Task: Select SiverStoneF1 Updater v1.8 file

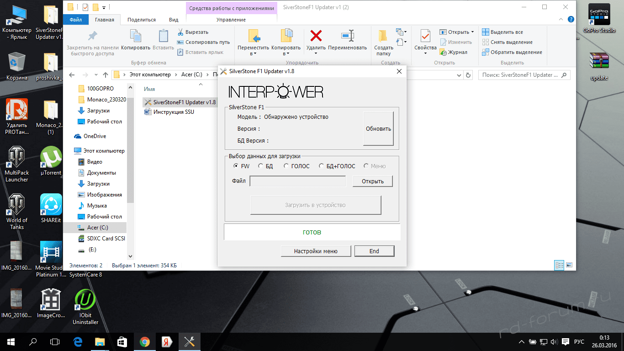Action: (x=180, y=102)
